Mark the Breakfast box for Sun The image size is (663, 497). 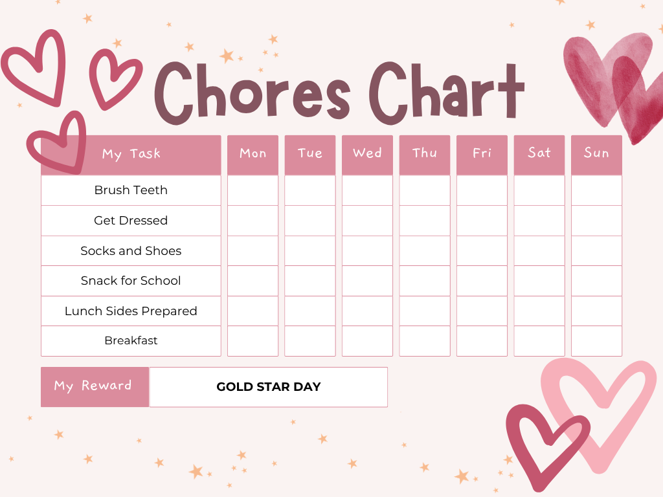tap(596, 341)
